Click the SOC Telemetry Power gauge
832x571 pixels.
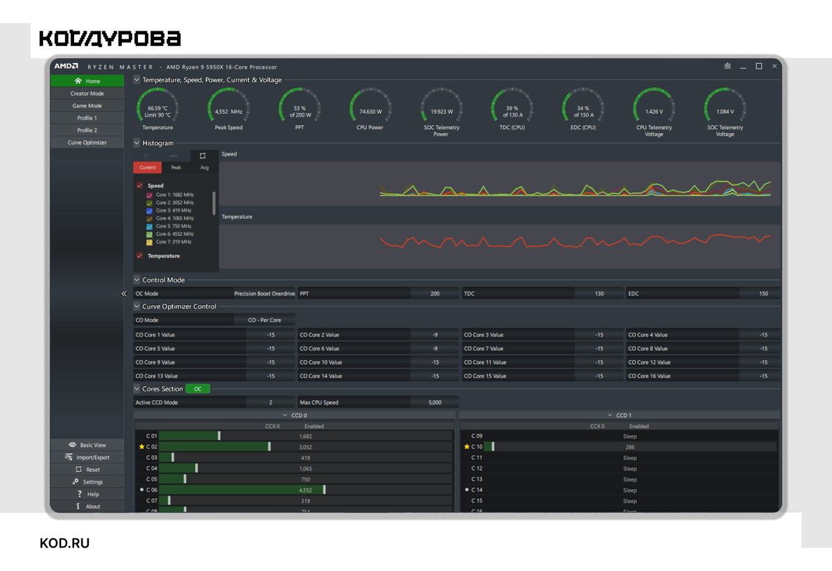pyautogui.click(x=441, y=105)
